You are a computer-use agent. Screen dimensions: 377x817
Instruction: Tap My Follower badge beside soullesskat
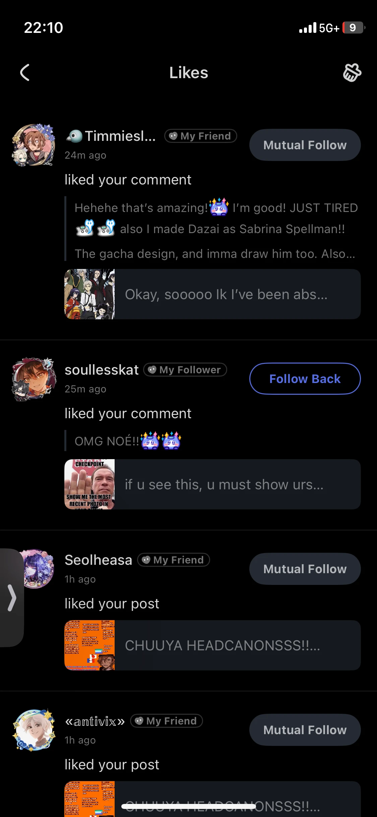tap(185, 370)
